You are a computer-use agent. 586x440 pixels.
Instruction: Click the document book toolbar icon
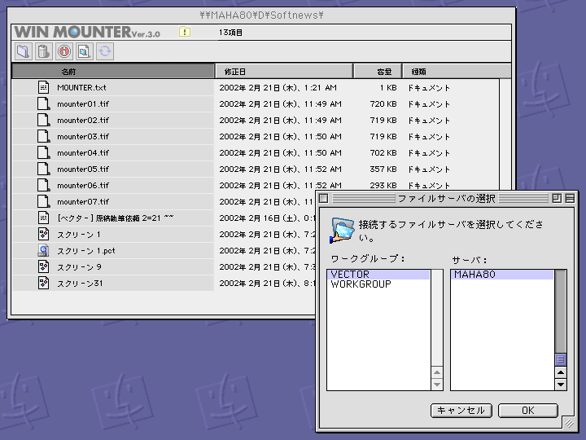click(x=84, y=51)
